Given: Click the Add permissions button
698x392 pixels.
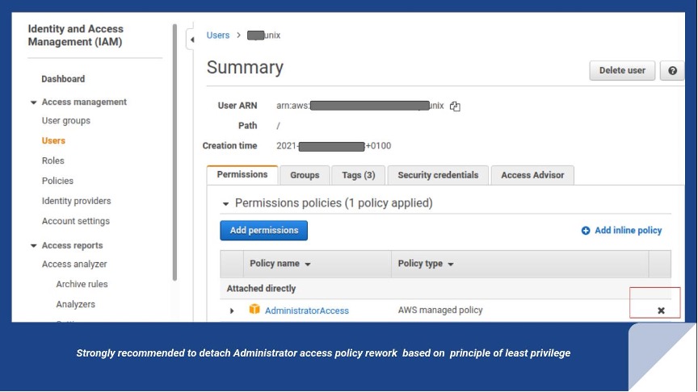Looking at the screenshot, I should (263, 231).
